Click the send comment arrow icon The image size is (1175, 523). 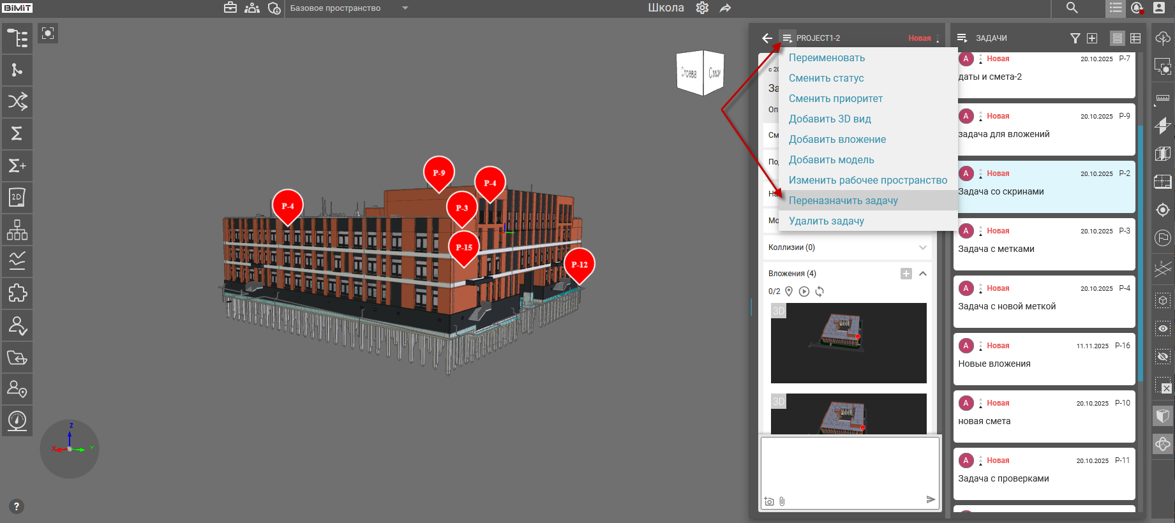click(x=931, y=499)
